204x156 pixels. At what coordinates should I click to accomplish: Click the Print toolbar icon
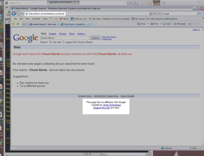[154, 24]
